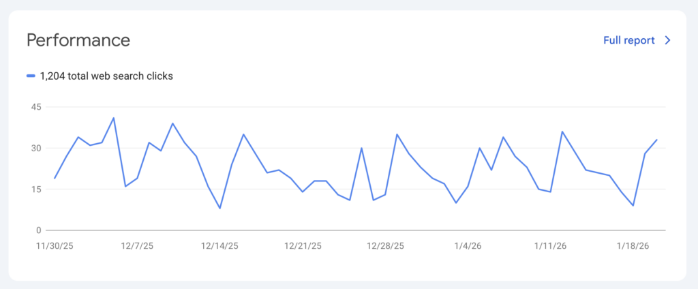Screen dimensions: 698x289
Task: Click the first data point of the line
Action: click(x=55, y=178)
